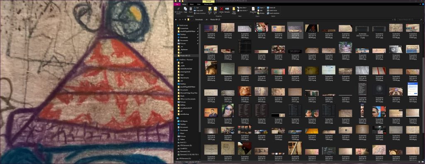Create a New folder
425x164 pixels.
tap(234, 11)
